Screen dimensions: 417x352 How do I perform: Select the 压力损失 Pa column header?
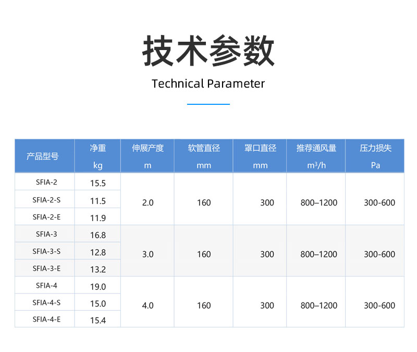[375, 156]
